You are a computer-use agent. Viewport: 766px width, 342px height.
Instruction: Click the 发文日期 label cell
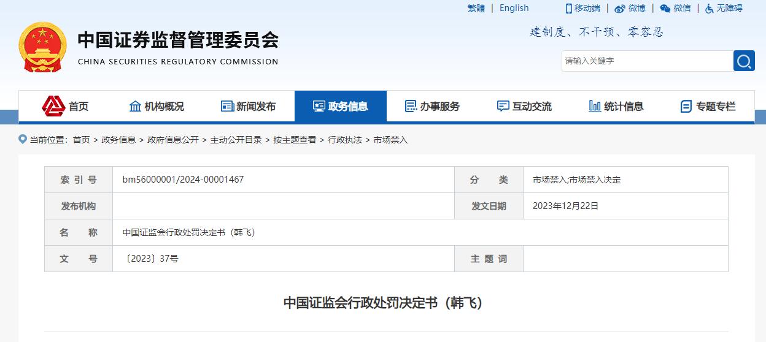click(x=489, y=206)
